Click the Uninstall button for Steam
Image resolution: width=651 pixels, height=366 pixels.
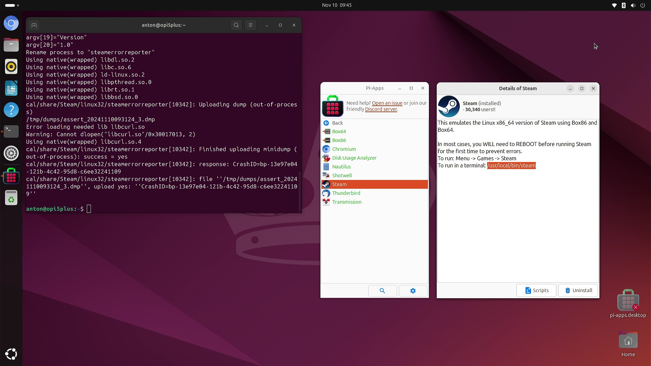(578, 290)
